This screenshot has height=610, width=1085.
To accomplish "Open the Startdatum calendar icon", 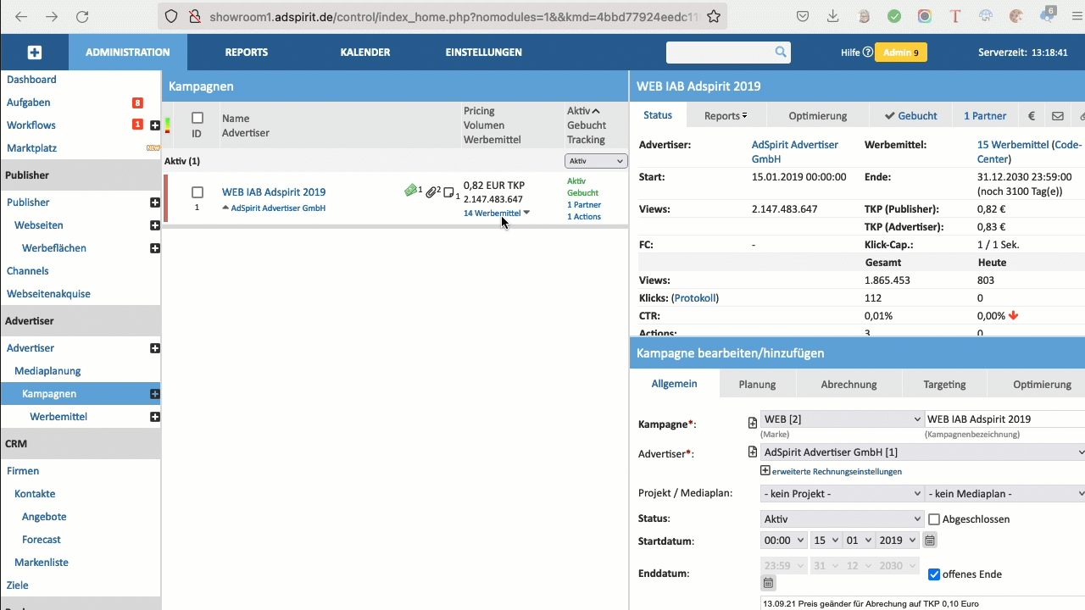I will click(930, 541).
